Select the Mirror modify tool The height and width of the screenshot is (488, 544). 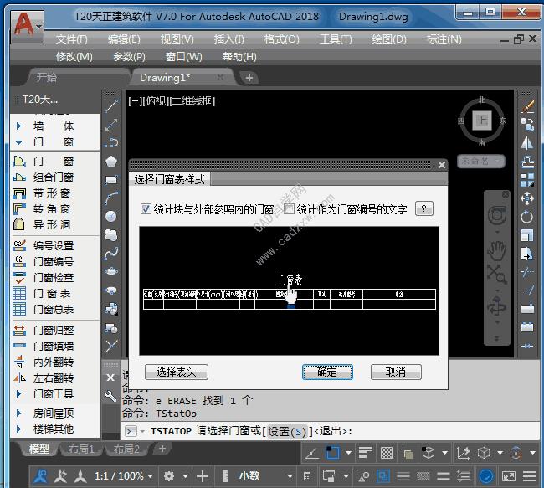527,143
